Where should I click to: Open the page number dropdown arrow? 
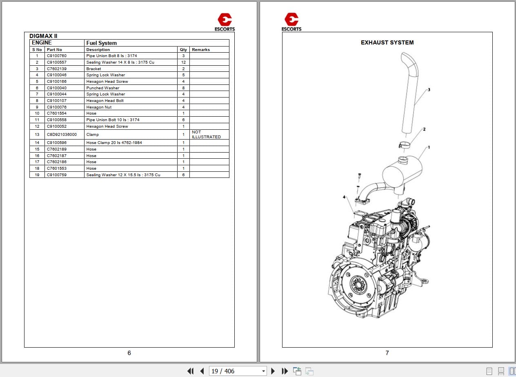point(263,371)
